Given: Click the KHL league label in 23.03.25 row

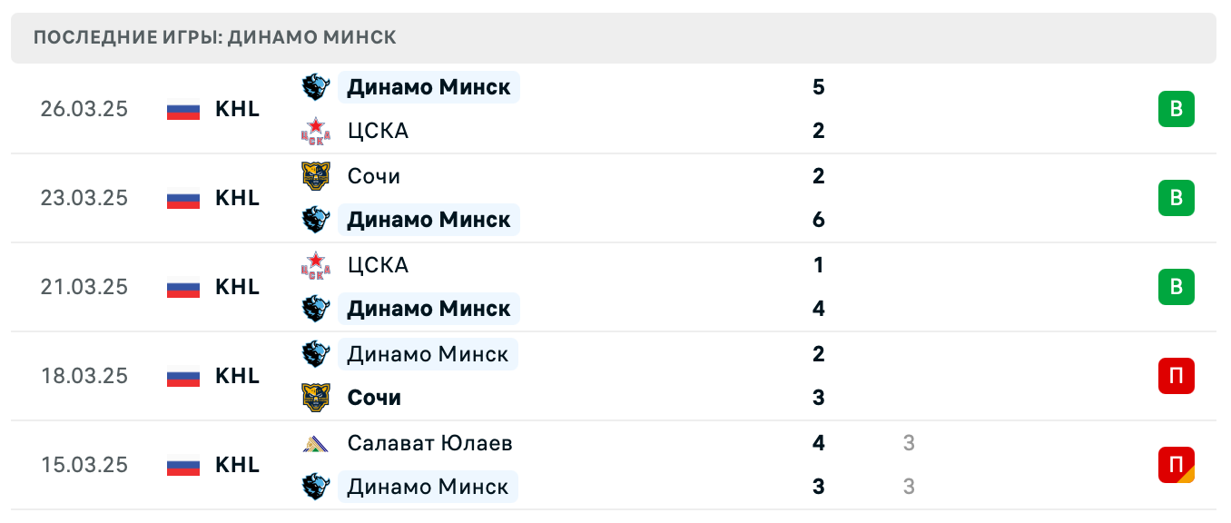Looking at the screenshot, I should tap(237, 198).
